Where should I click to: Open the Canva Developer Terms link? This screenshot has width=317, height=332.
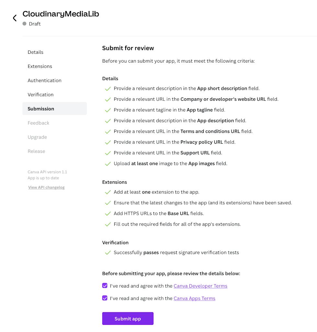(x=200, y=286)
